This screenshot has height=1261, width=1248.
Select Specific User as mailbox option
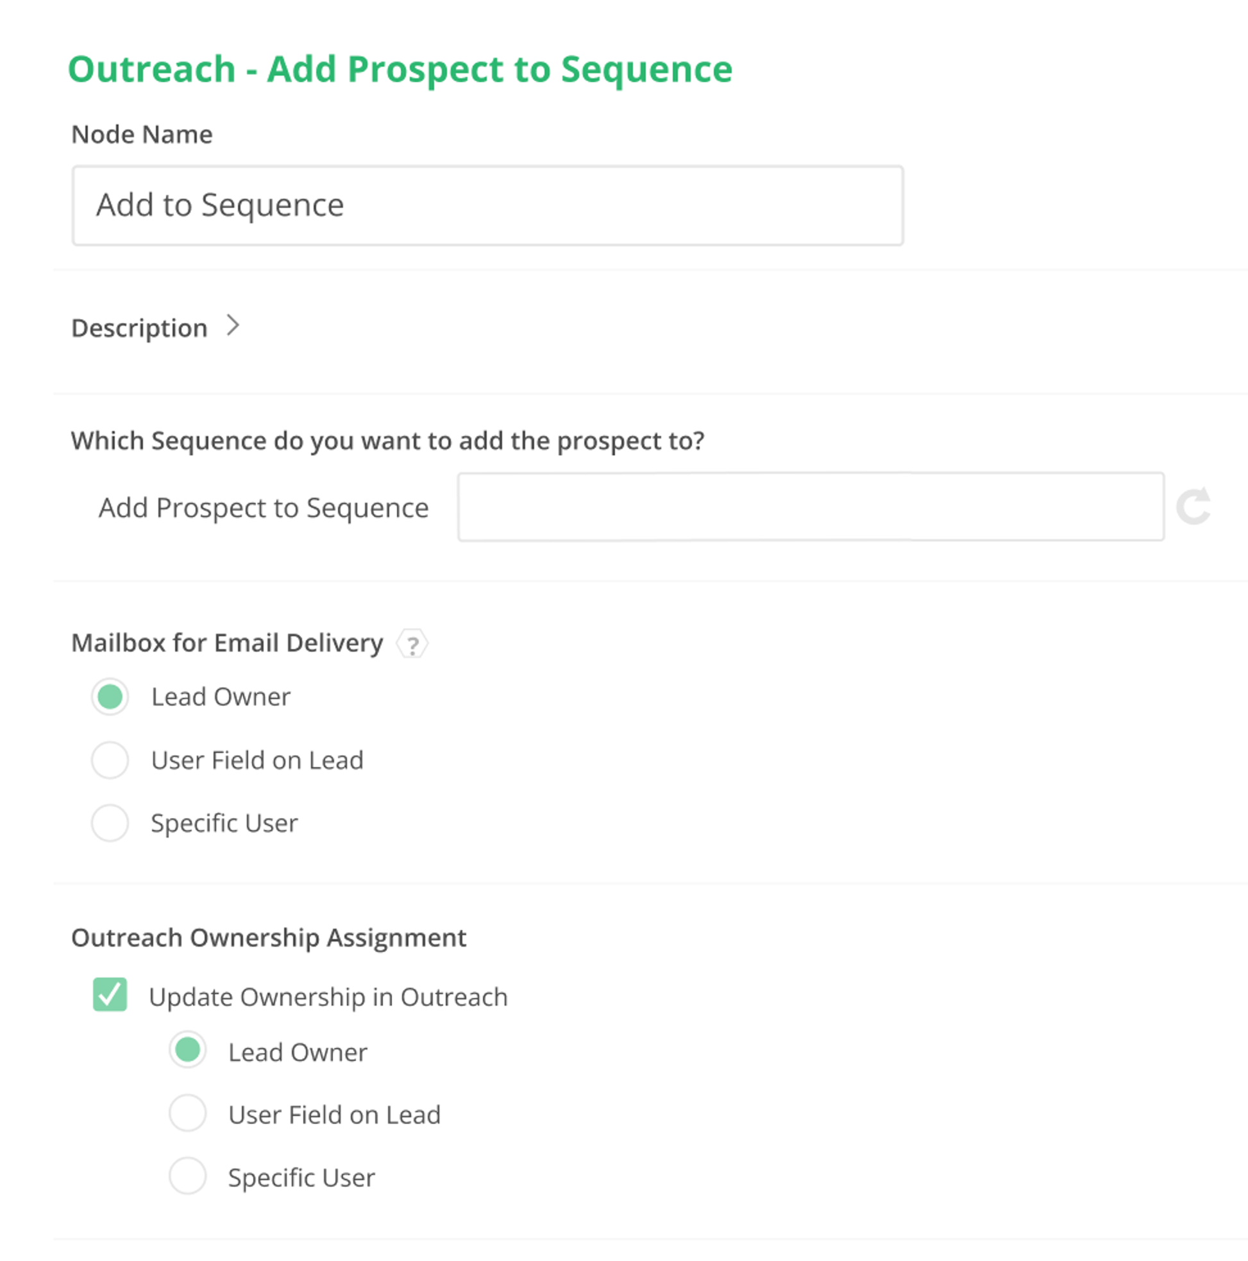click(110, 823)
